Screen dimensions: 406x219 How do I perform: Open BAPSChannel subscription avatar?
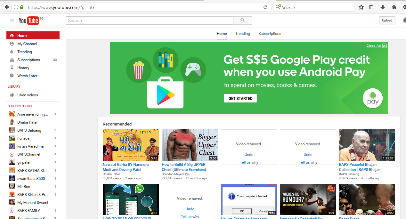pyautogui.click(x=12, y=154)
